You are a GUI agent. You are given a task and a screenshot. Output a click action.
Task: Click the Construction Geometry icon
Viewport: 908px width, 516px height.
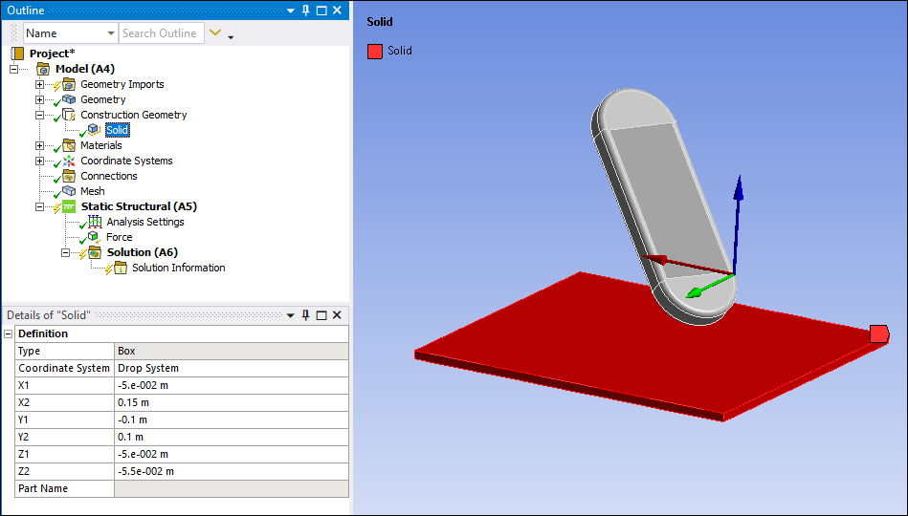click(x=69, y=115)
